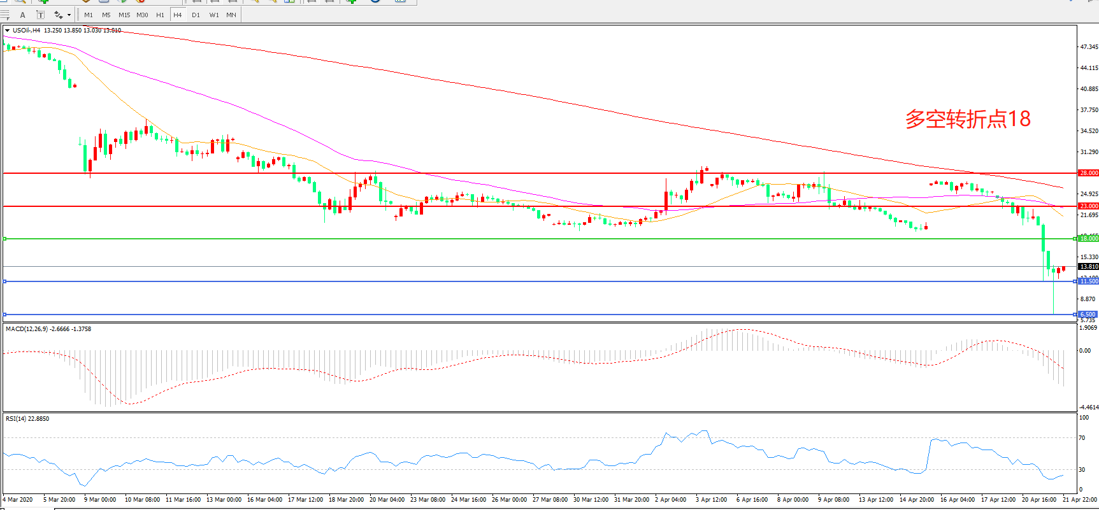Click the blue 11.500 price level label
Screen dimensions: 1099x510
[1088, 281]
